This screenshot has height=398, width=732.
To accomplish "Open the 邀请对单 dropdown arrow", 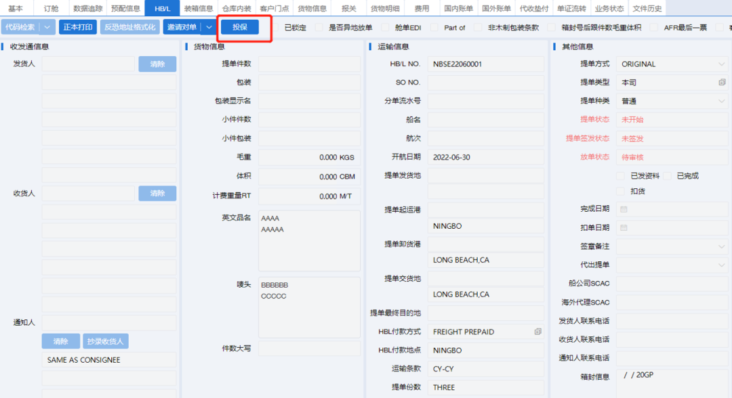I will 209,27.
